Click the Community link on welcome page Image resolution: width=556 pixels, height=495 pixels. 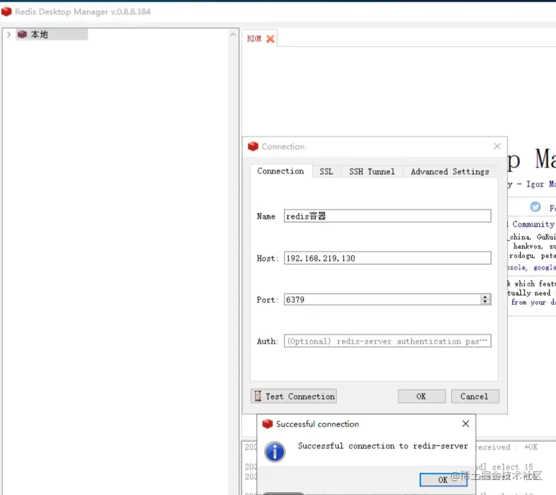tap(533, 224)
